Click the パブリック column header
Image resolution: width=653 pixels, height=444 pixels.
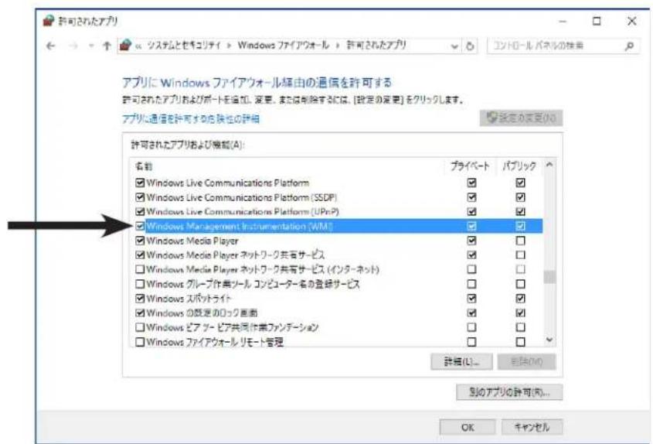(x=519, y=166)
